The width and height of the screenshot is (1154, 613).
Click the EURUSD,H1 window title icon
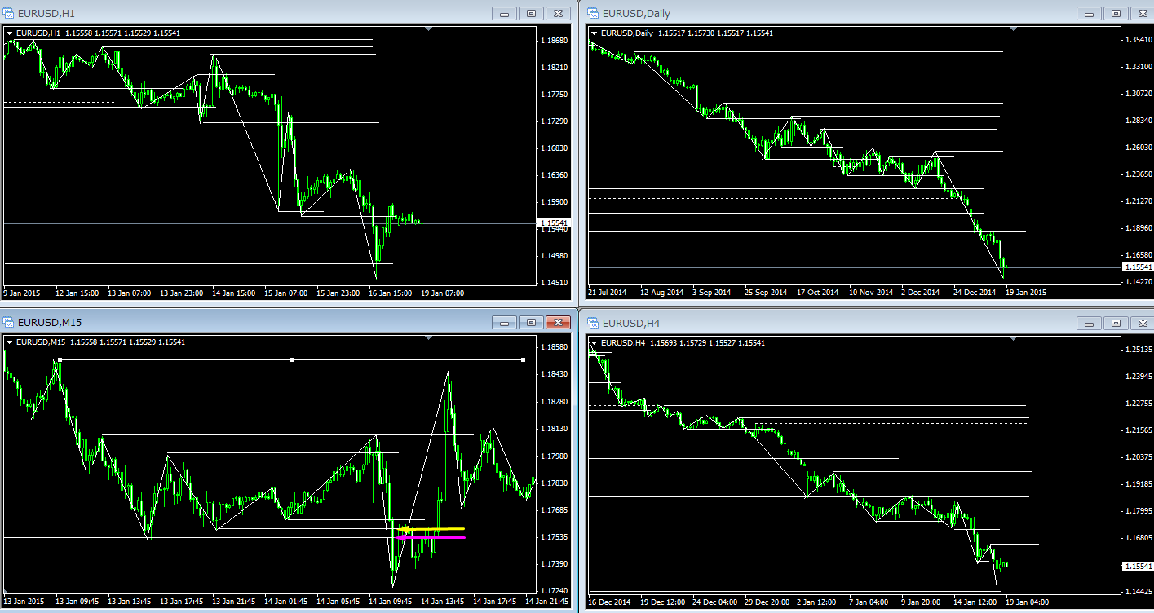[x=9, y=13]
